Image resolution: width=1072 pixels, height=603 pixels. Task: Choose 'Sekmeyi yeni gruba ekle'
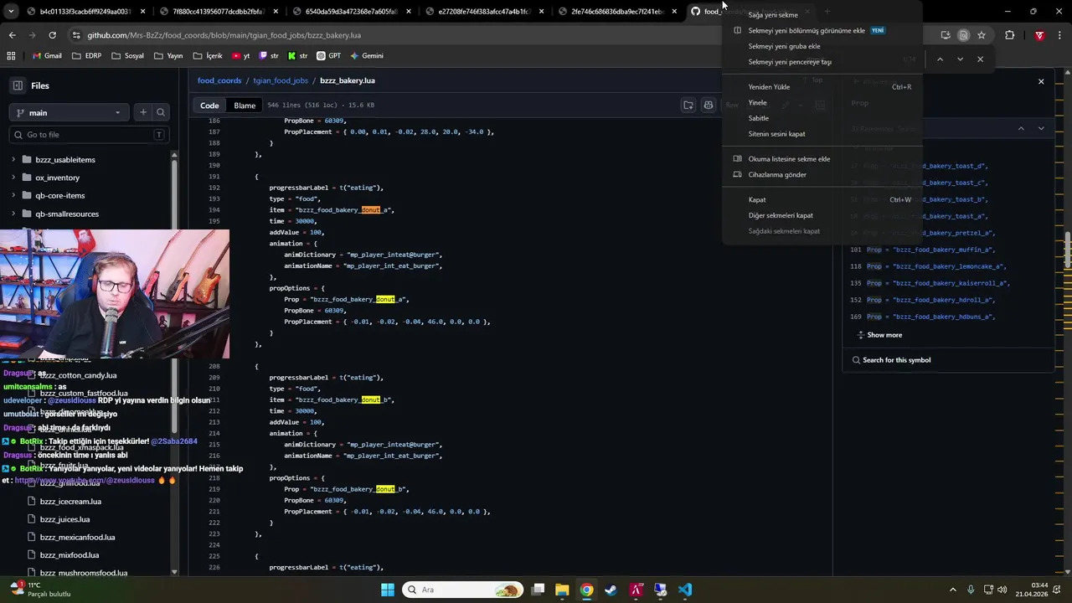pos(784,46)
